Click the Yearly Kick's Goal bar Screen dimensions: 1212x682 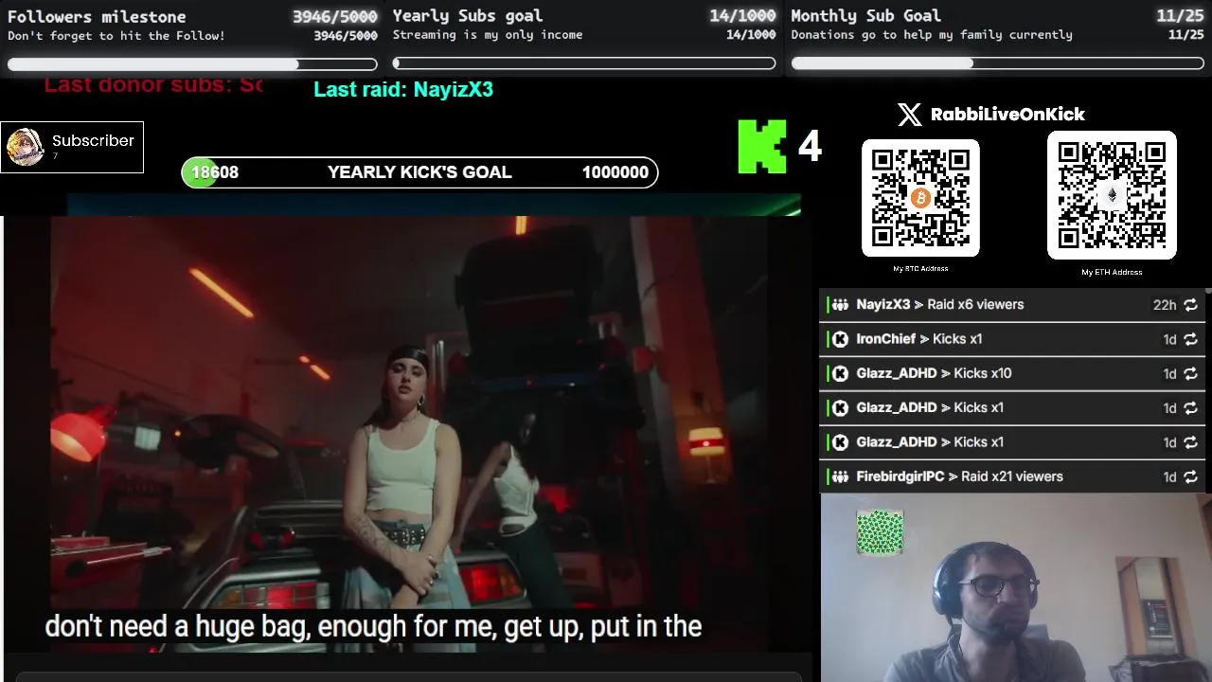[x=419, y=172]
